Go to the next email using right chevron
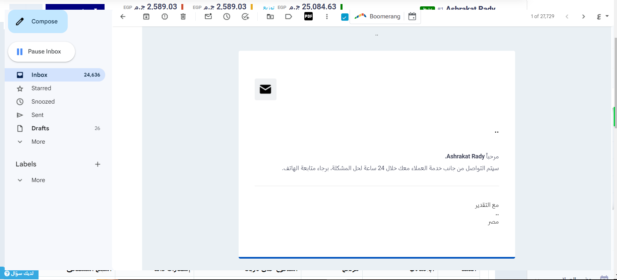 click(583, 16)
